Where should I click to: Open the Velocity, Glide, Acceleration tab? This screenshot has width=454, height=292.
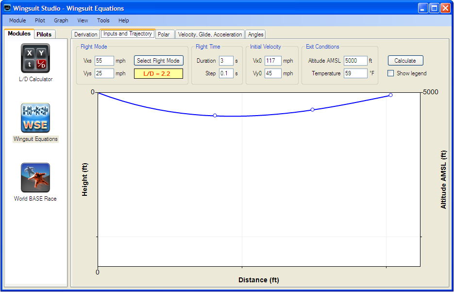point(210,34)
